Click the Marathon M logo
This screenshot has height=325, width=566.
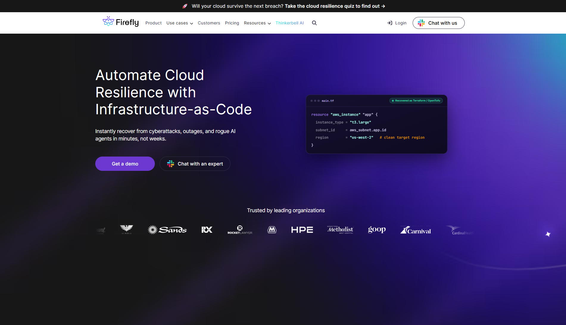tap(272, 230)
